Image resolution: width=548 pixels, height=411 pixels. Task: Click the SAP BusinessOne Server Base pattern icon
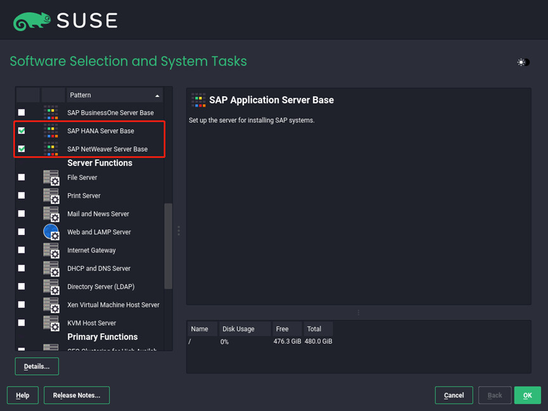[x=51, y=113]
